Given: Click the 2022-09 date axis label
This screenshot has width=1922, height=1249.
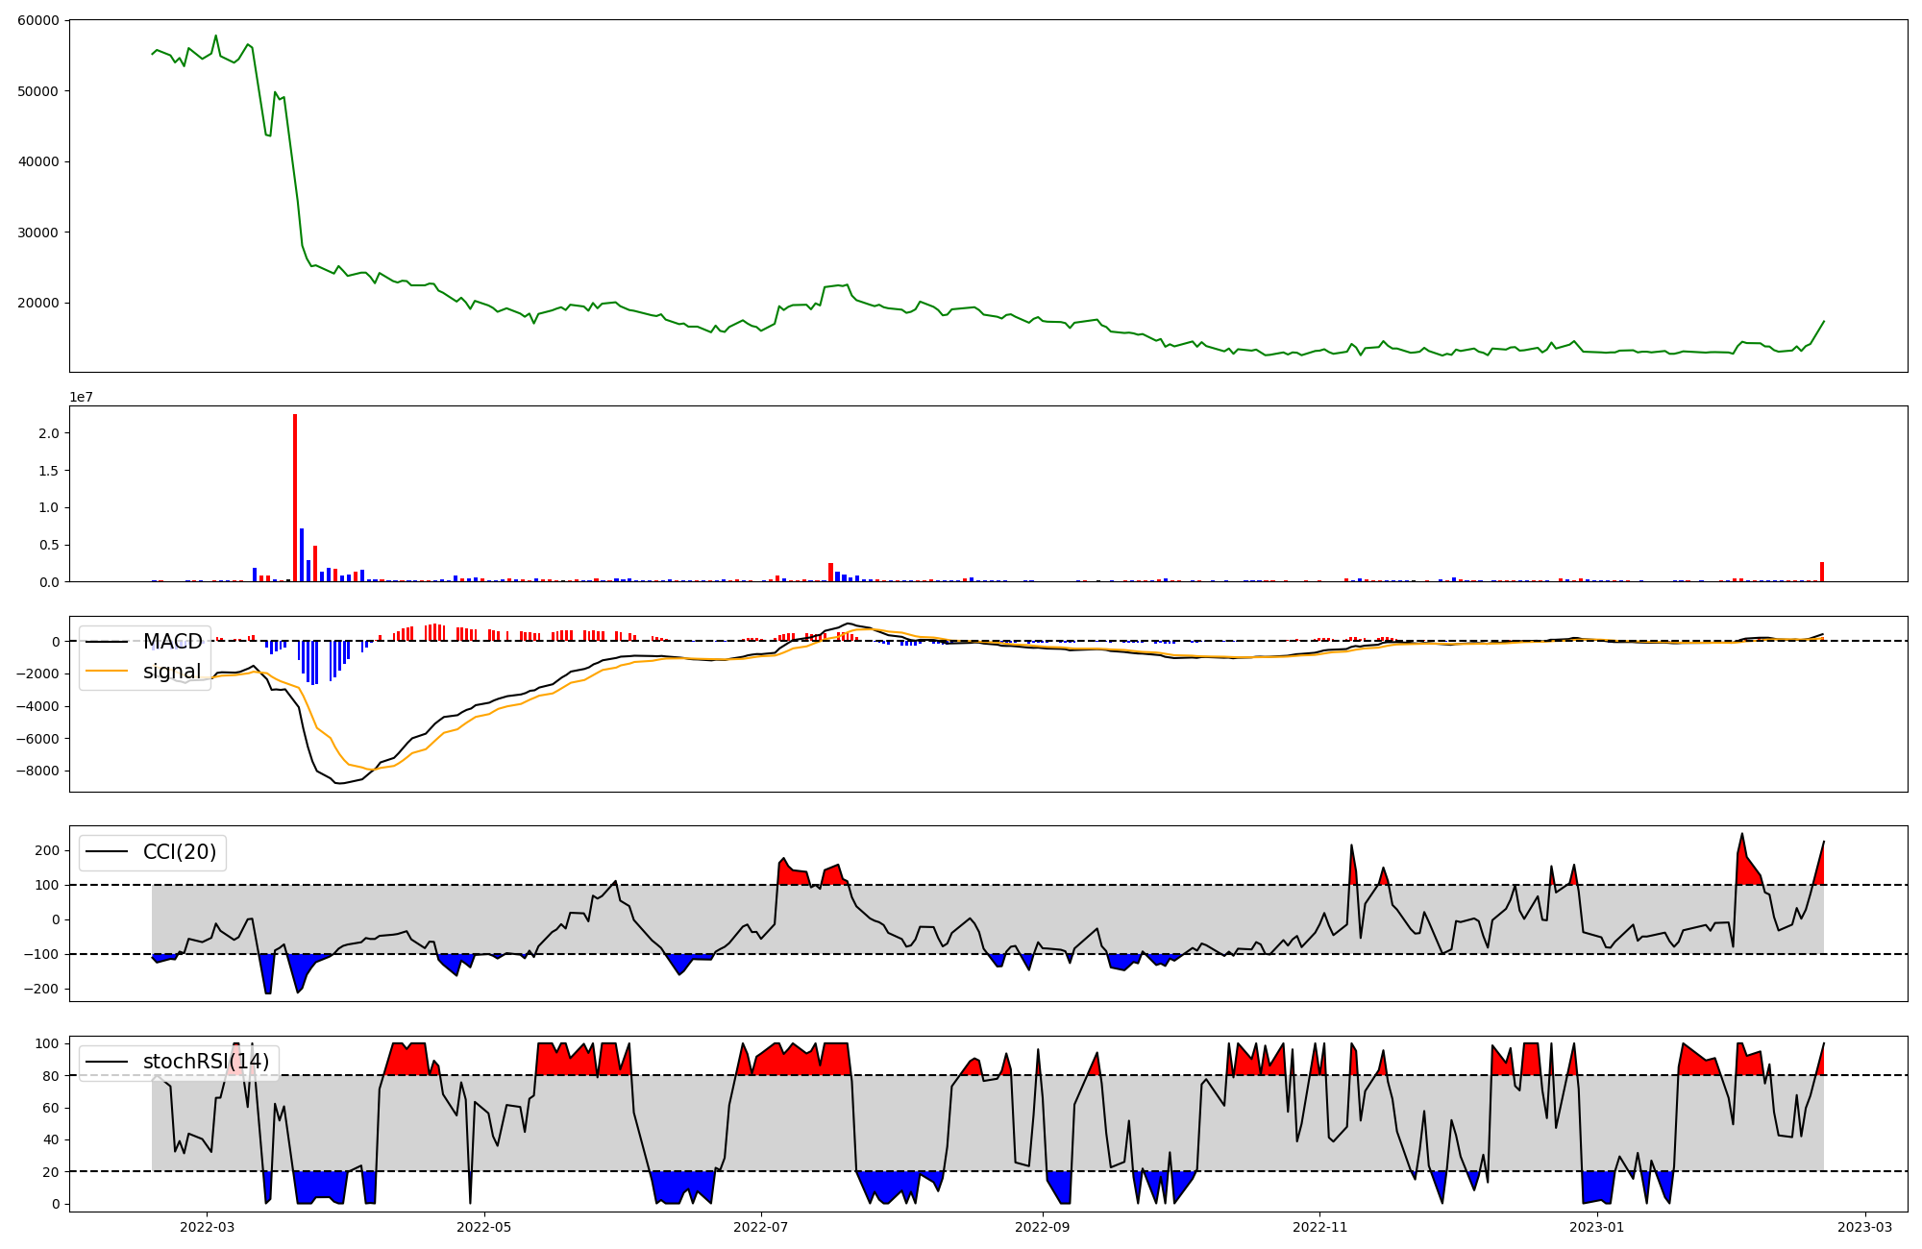Looking at the screenshot, I should point(1043,1227).
